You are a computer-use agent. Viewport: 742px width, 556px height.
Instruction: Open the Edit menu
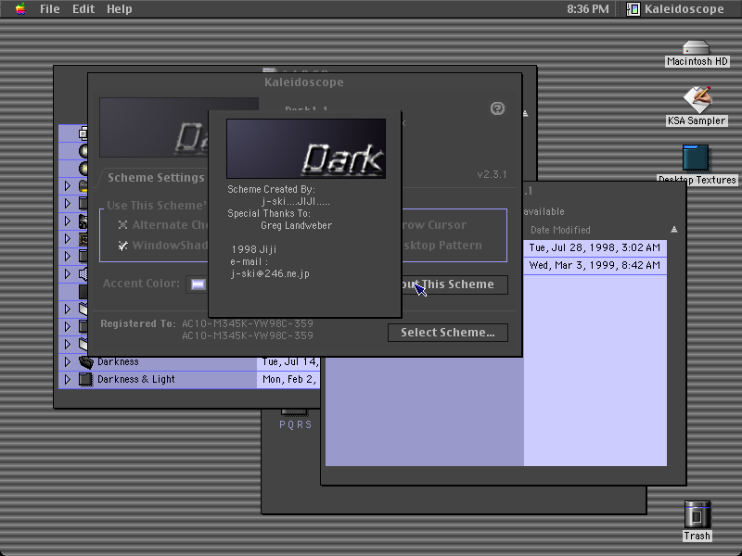point(83,9)
